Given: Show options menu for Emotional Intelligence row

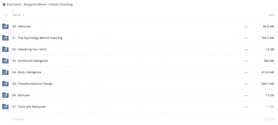Looking at the screenshot, I should pos(246,61).
